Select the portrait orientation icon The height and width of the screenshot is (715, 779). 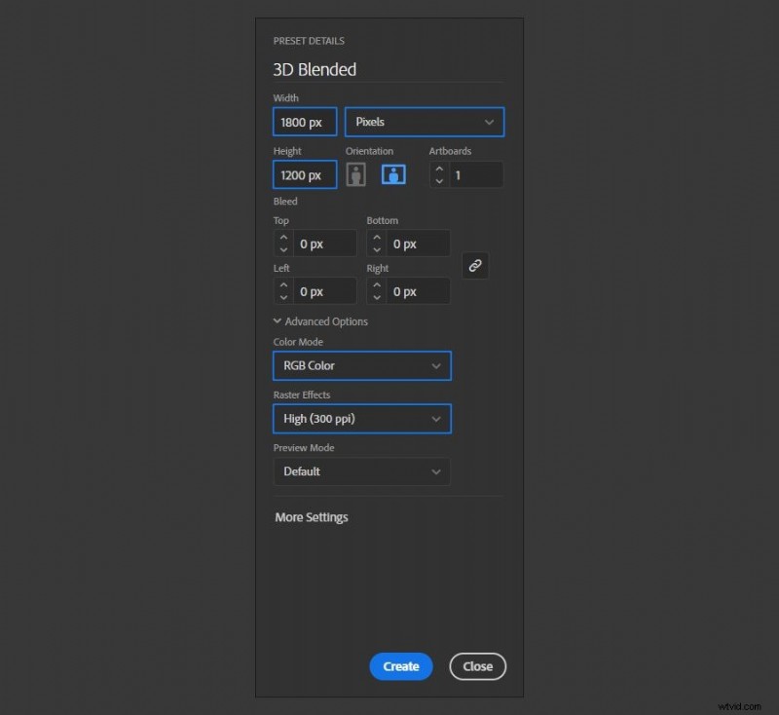[355, 174]
